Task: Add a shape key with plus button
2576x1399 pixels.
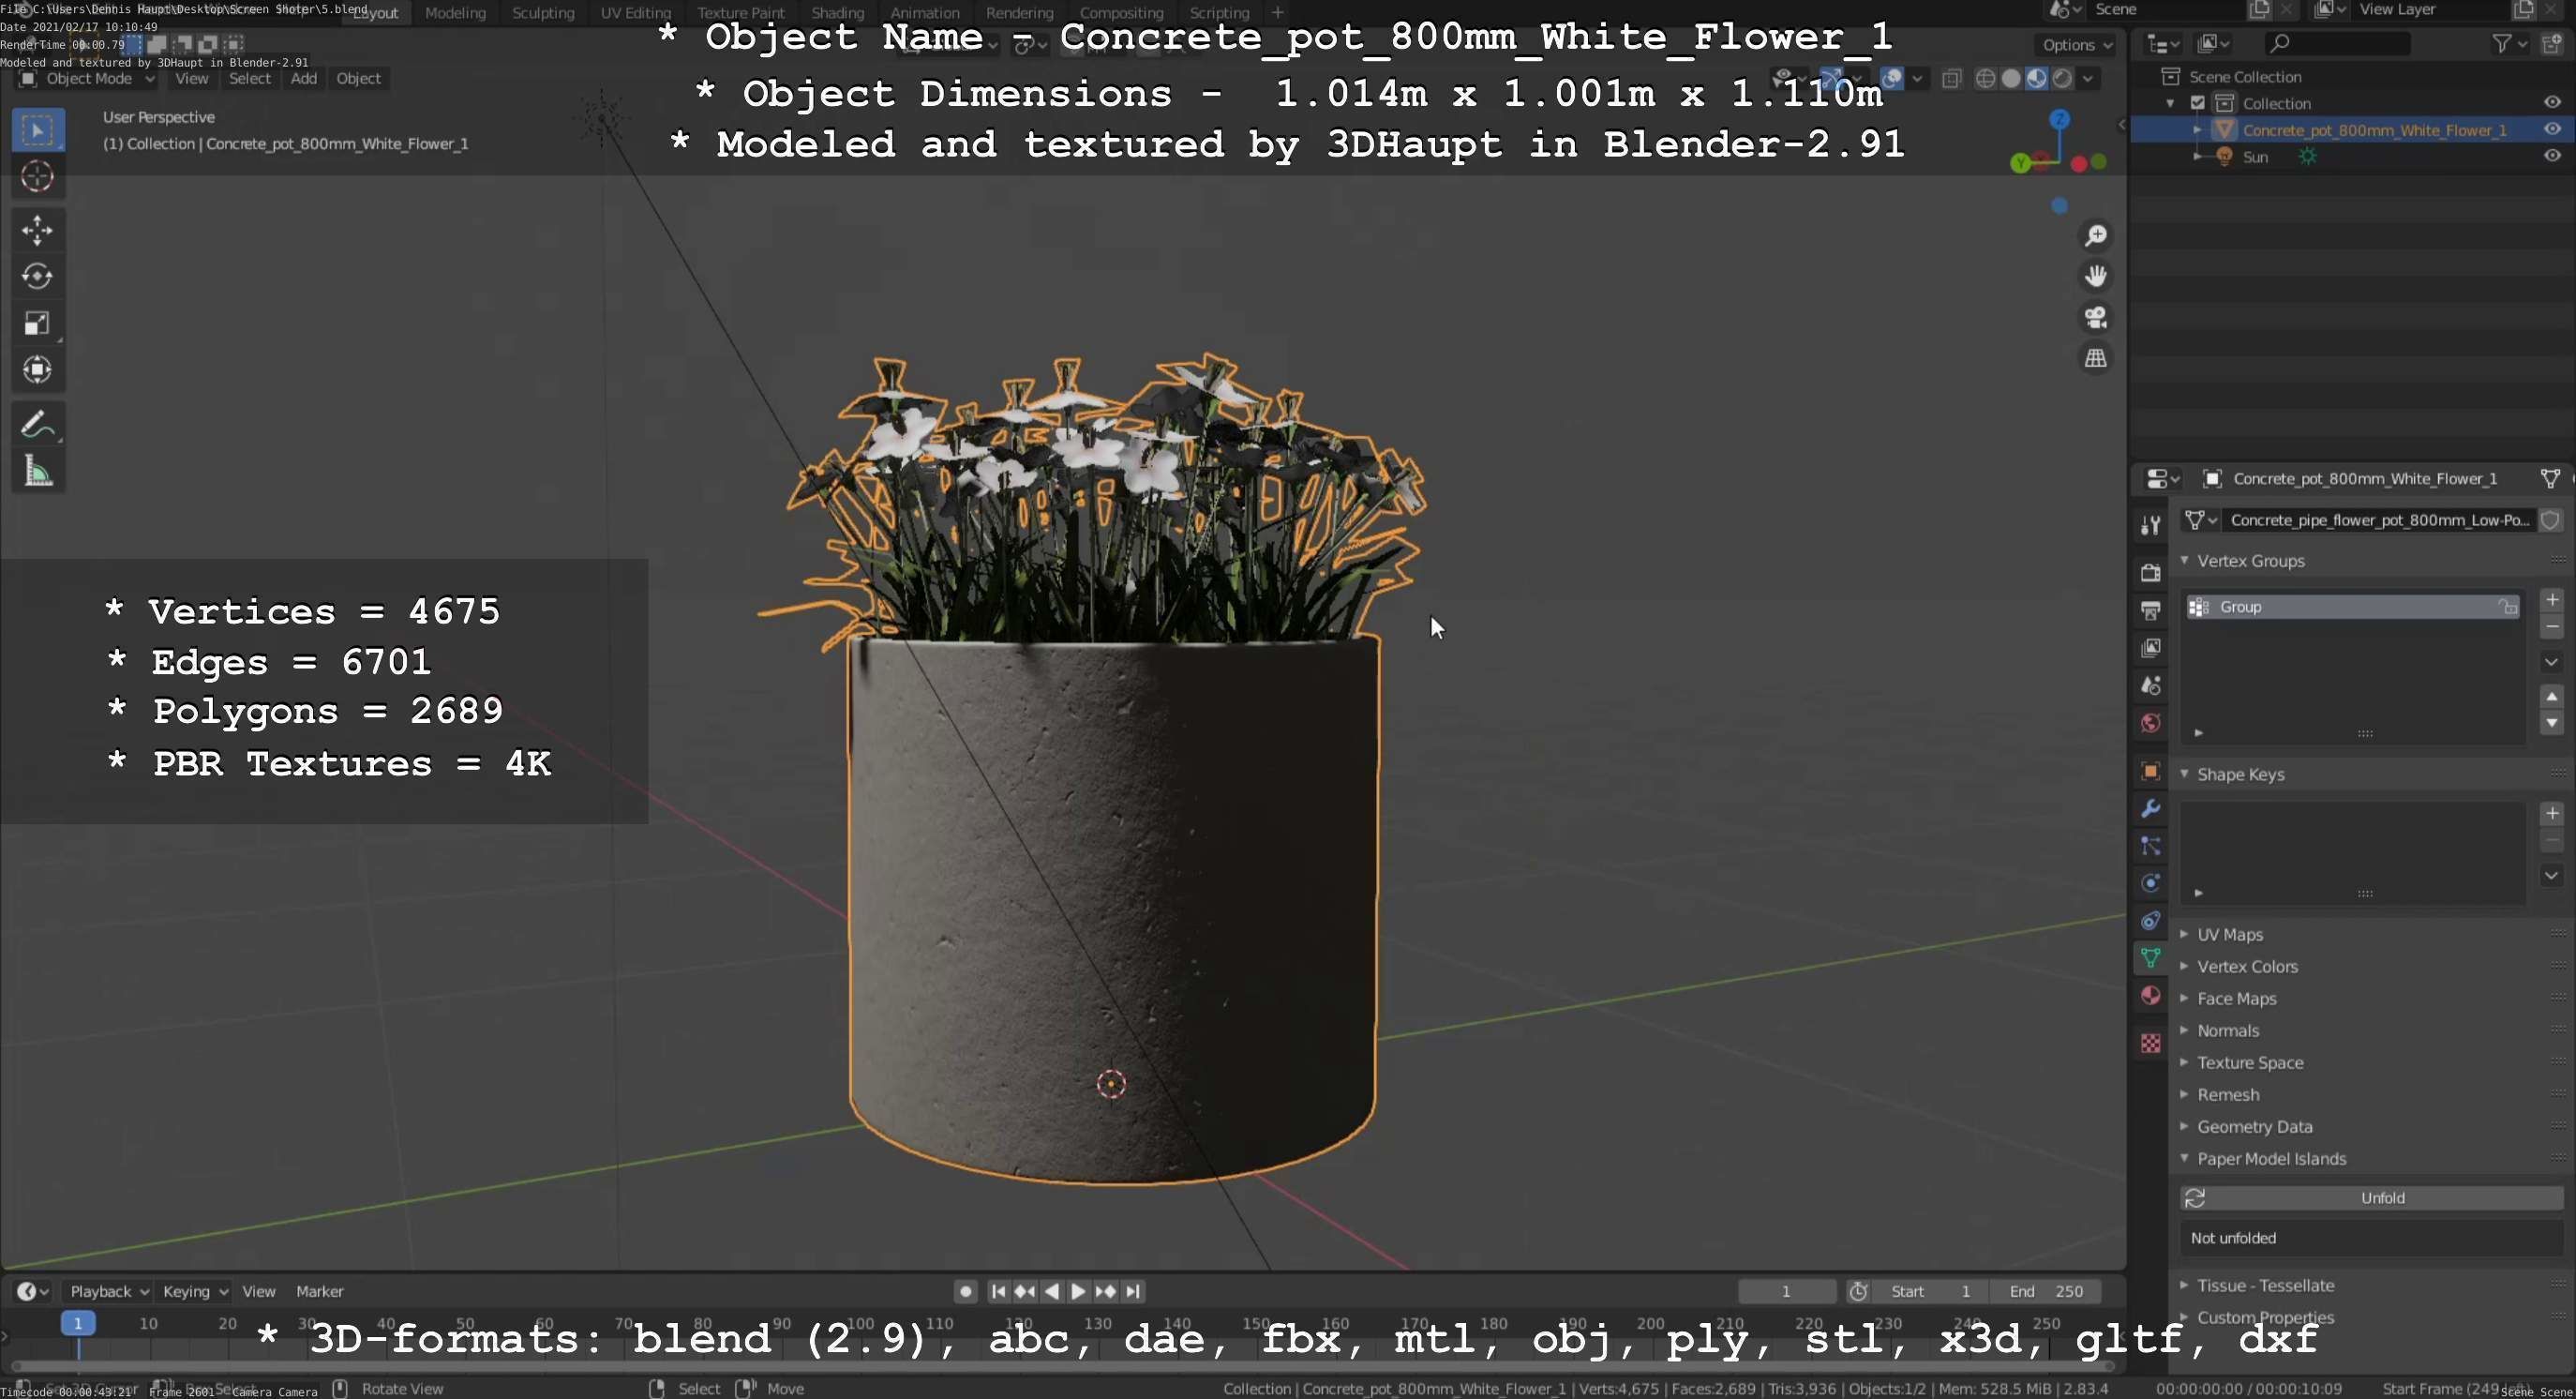Action: [2552, 813]
